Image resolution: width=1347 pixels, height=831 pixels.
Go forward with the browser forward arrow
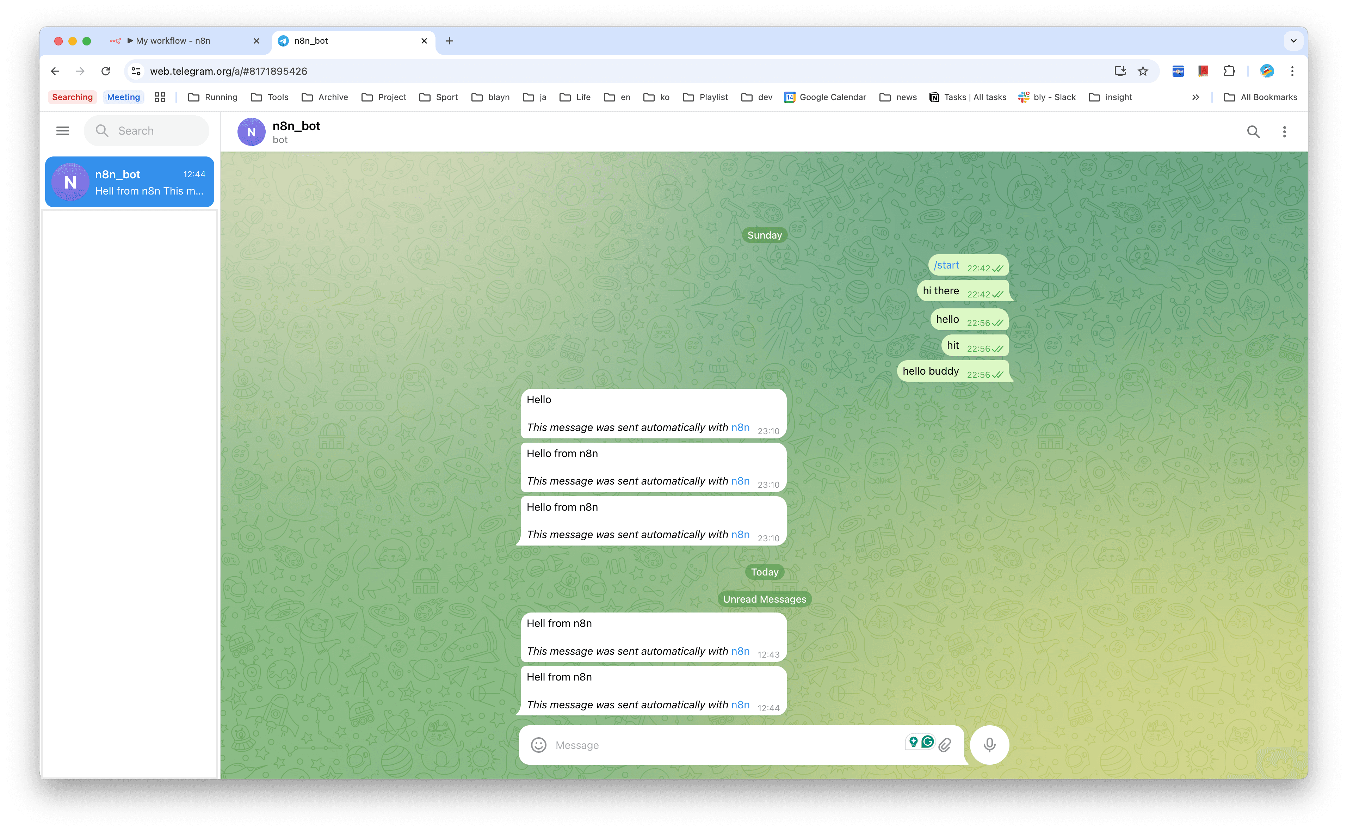tap(80, 71)
